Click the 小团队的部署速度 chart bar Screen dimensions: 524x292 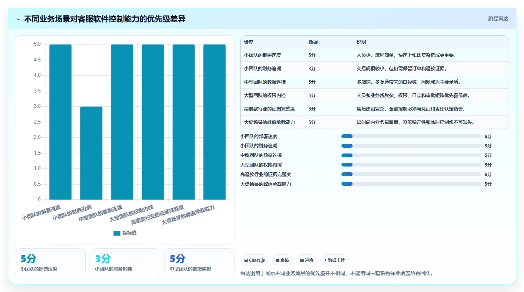click(60, 122)
